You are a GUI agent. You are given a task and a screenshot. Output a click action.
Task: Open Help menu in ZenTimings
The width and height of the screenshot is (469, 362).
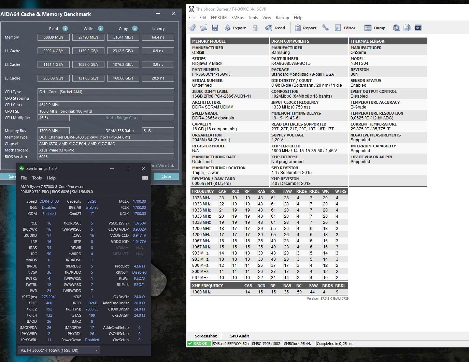51,178
